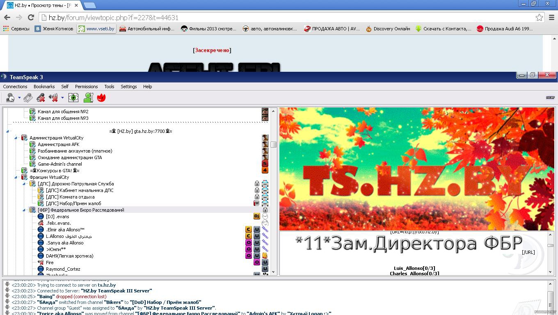Click the Subscribe to all channels eye icon

pyautogui.click(x=73, y=98)
